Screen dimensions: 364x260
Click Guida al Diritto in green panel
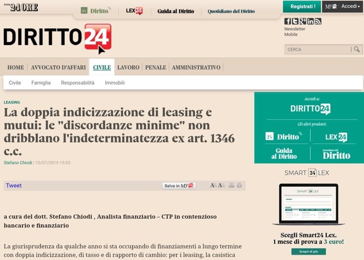(x=284, y=153)
